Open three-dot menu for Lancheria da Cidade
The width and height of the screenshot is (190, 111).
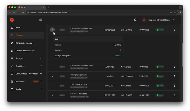click(174, 95)
